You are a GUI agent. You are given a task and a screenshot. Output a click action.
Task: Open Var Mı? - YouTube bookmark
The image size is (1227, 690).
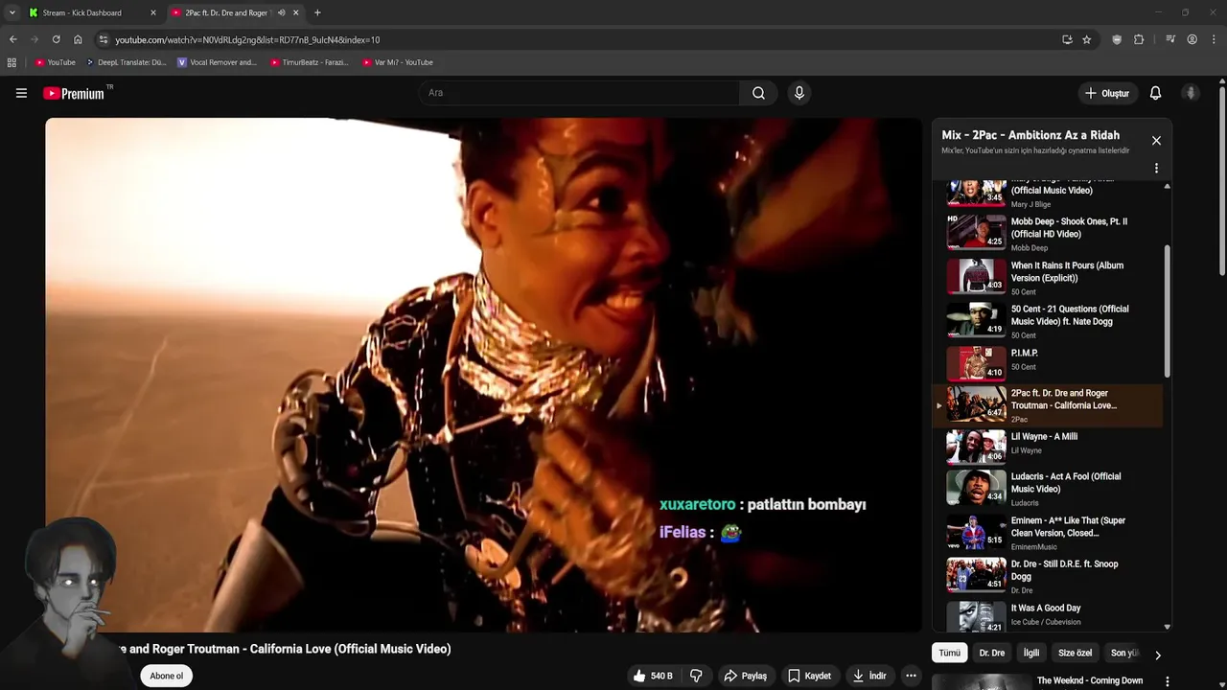(x=398, y=62)
